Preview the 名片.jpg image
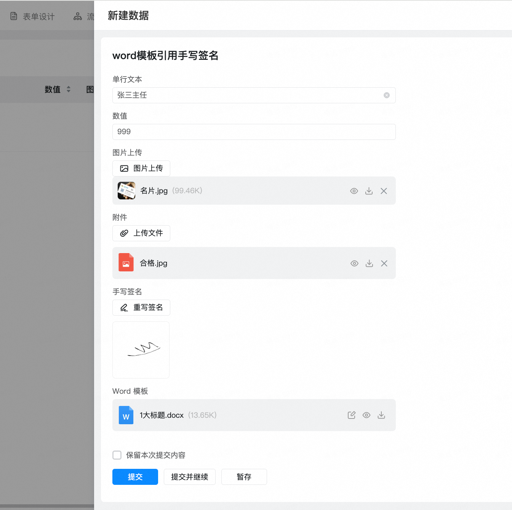512x510 pixels. pos(354,191)
